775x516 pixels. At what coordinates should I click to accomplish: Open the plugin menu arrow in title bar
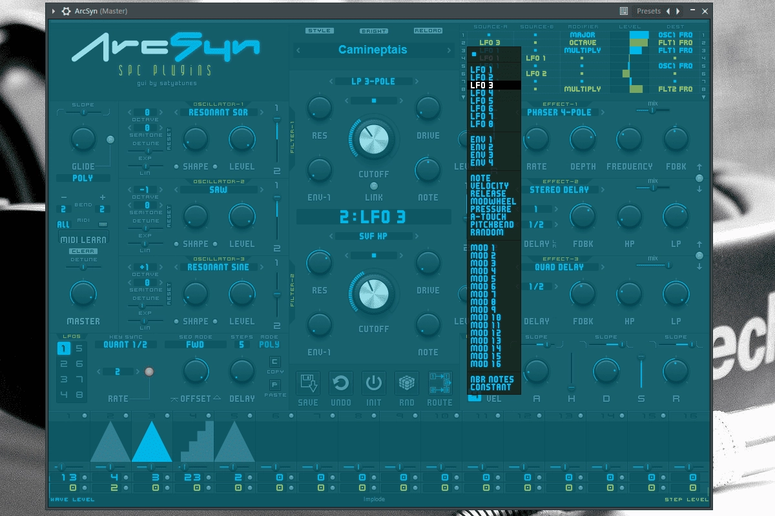click(x=54, y=11)
